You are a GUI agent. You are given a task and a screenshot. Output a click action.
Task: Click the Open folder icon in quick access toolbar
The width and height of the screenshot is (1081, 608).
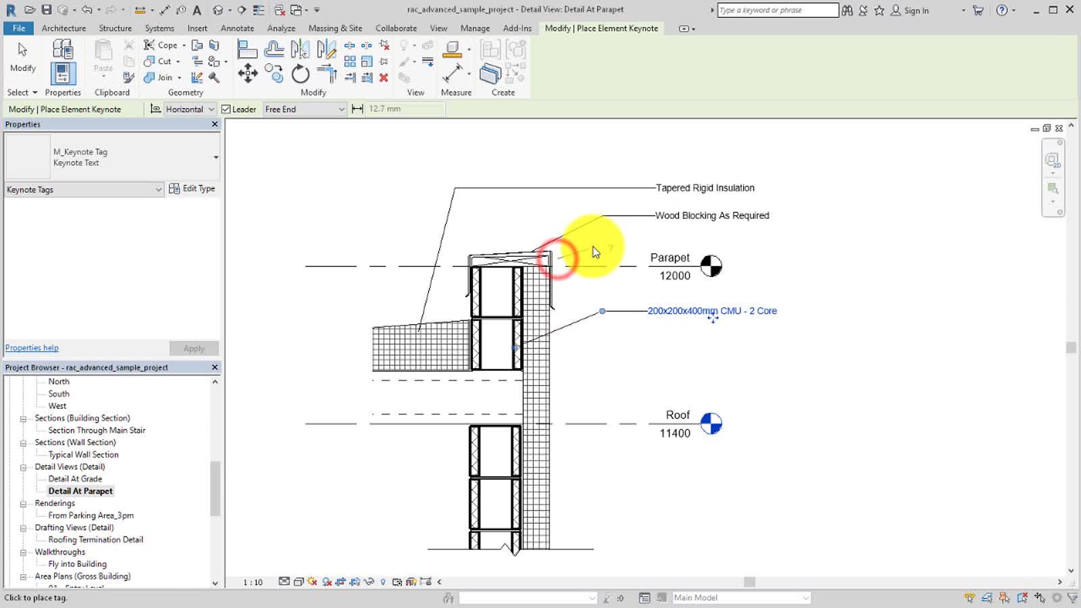pos(30,9)
